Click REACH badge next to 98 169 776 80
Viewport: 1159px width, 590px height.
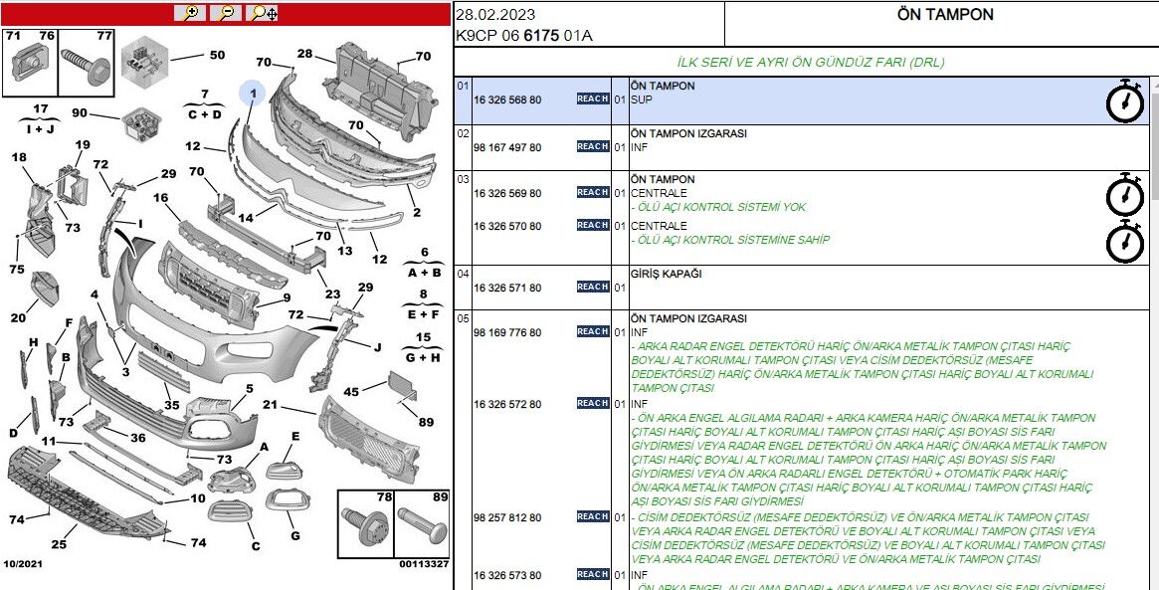[x=593, y=331]
